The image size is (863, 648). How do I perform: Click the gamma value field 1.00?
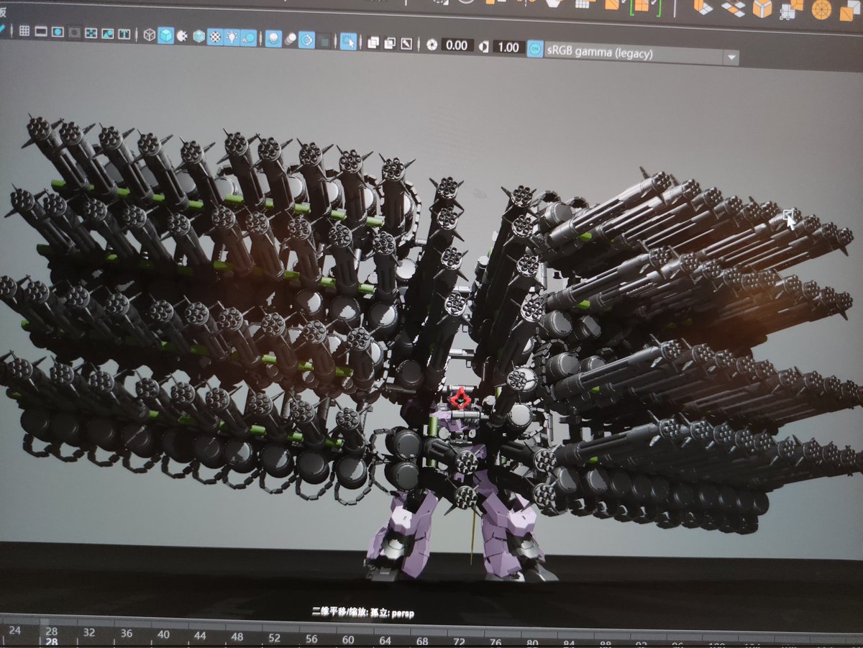point(508,47)
